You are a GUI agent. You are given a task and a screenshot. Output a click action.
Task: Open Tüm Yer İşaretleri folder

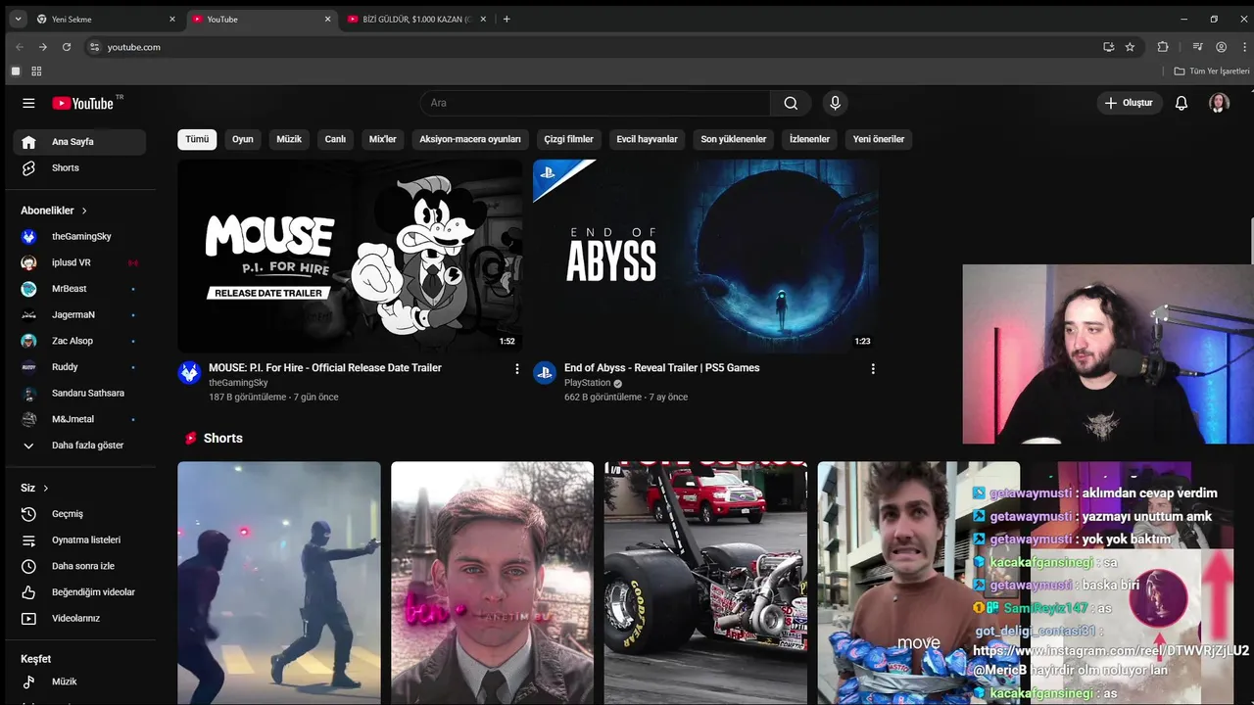(1212, 71)
